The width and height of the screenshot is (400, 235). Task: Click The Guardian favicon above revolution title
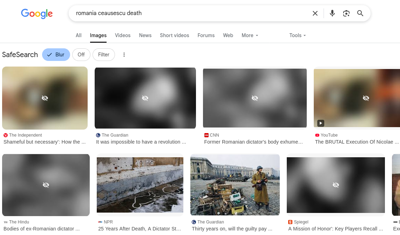click(x=98, y=135)
